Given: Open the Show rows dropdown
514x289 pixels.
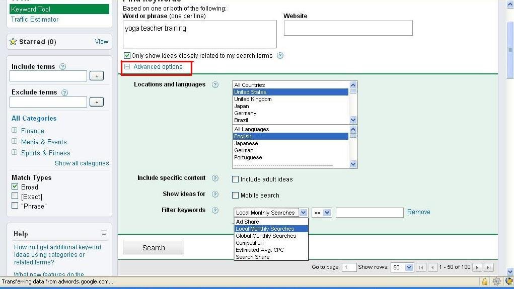Looking at the screenshot, I should coord(409,267).
